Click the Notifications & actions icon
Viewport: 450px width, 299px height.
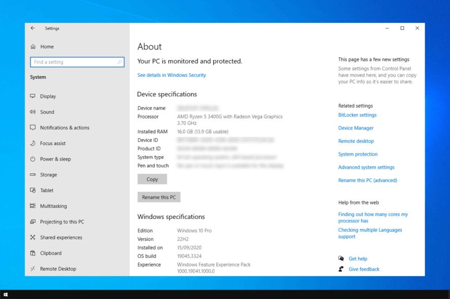33,127
